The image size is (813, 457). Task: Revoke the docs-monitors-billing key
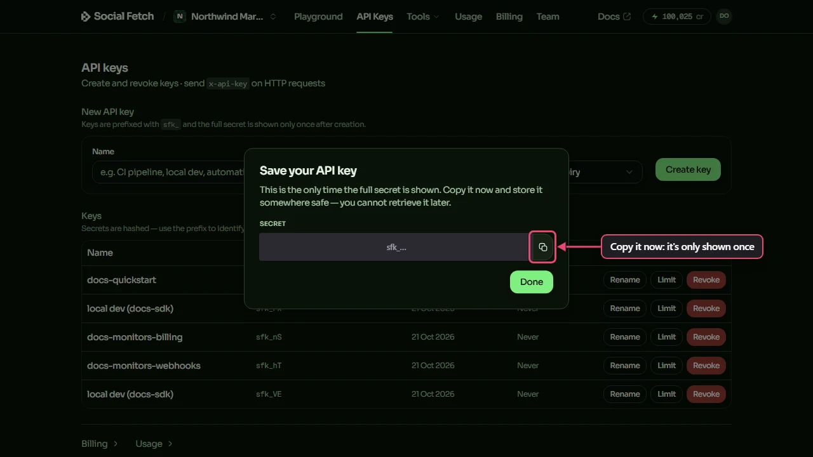pyautogui.click(x=706, y=337)
